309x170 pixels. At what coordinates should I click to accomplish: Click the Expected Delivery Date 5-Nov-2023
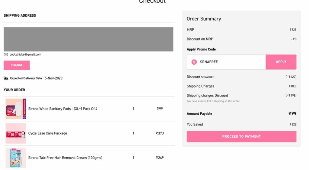[x=36, y=78]
